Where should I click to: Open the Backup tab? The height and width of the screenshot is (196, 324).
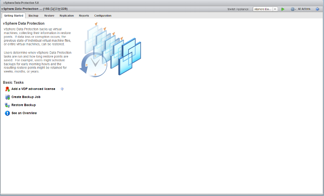click(x=34, y=16)
